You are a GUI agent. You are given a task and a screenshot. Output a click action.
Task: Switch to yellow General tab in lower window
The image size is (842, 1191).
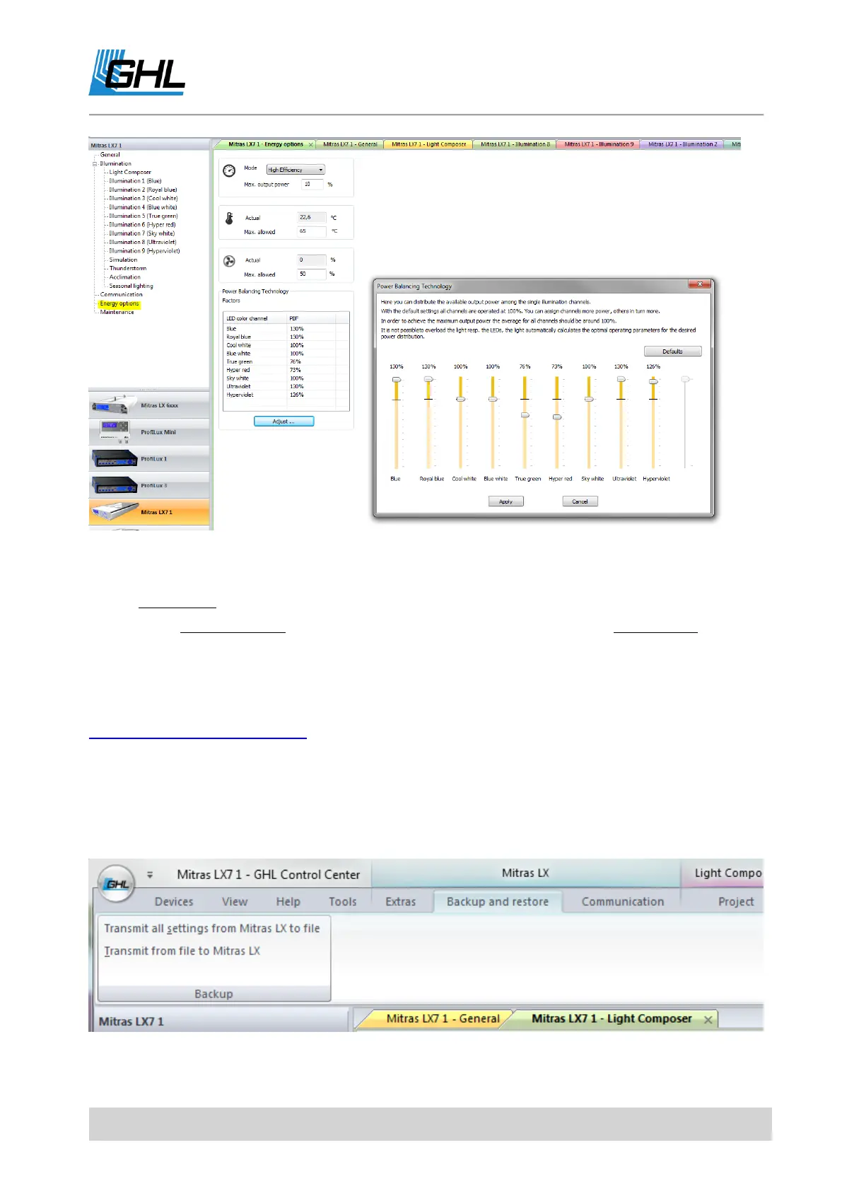[443, 1019]
